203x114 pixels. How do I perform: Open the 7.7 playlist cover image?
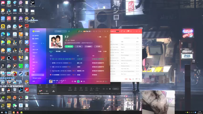coord(56,42)
